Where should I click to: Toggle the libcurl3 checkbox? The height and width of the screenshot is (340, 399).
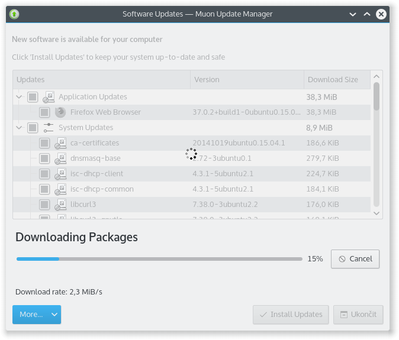click(44, 205)
